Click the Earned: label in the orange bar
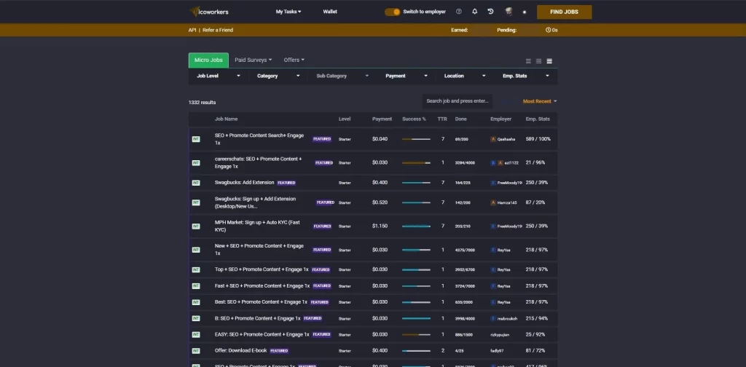The height and width of the screenshot is (367, 746). (x=459, y=30)
